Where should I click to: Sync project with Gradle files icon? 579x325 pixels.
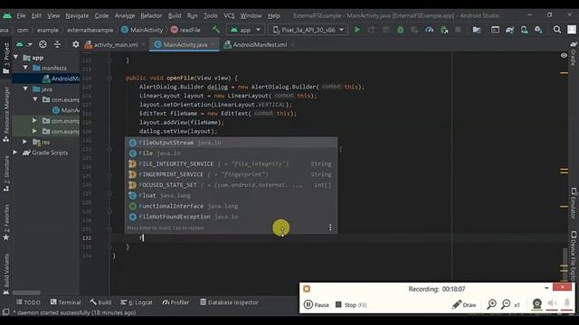click(x=509, y=30)
